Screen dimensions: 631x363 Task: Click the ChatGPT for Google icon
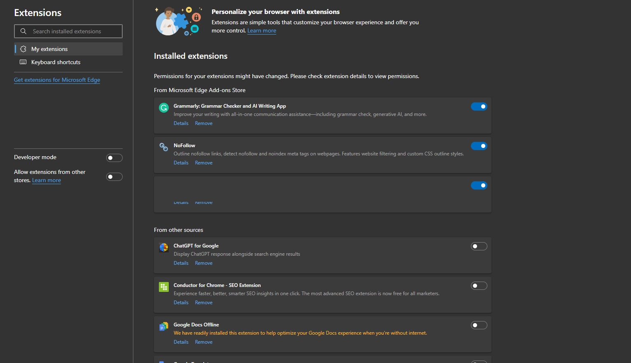pyautogui.click(x=163, y=247)
